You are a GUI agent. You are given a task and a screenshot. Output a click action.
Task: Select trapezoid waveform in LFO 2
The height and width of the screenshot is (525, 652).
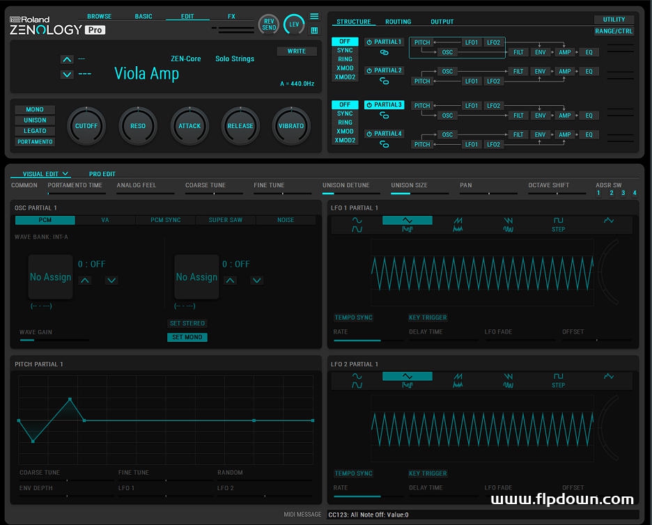coord(357,385)
